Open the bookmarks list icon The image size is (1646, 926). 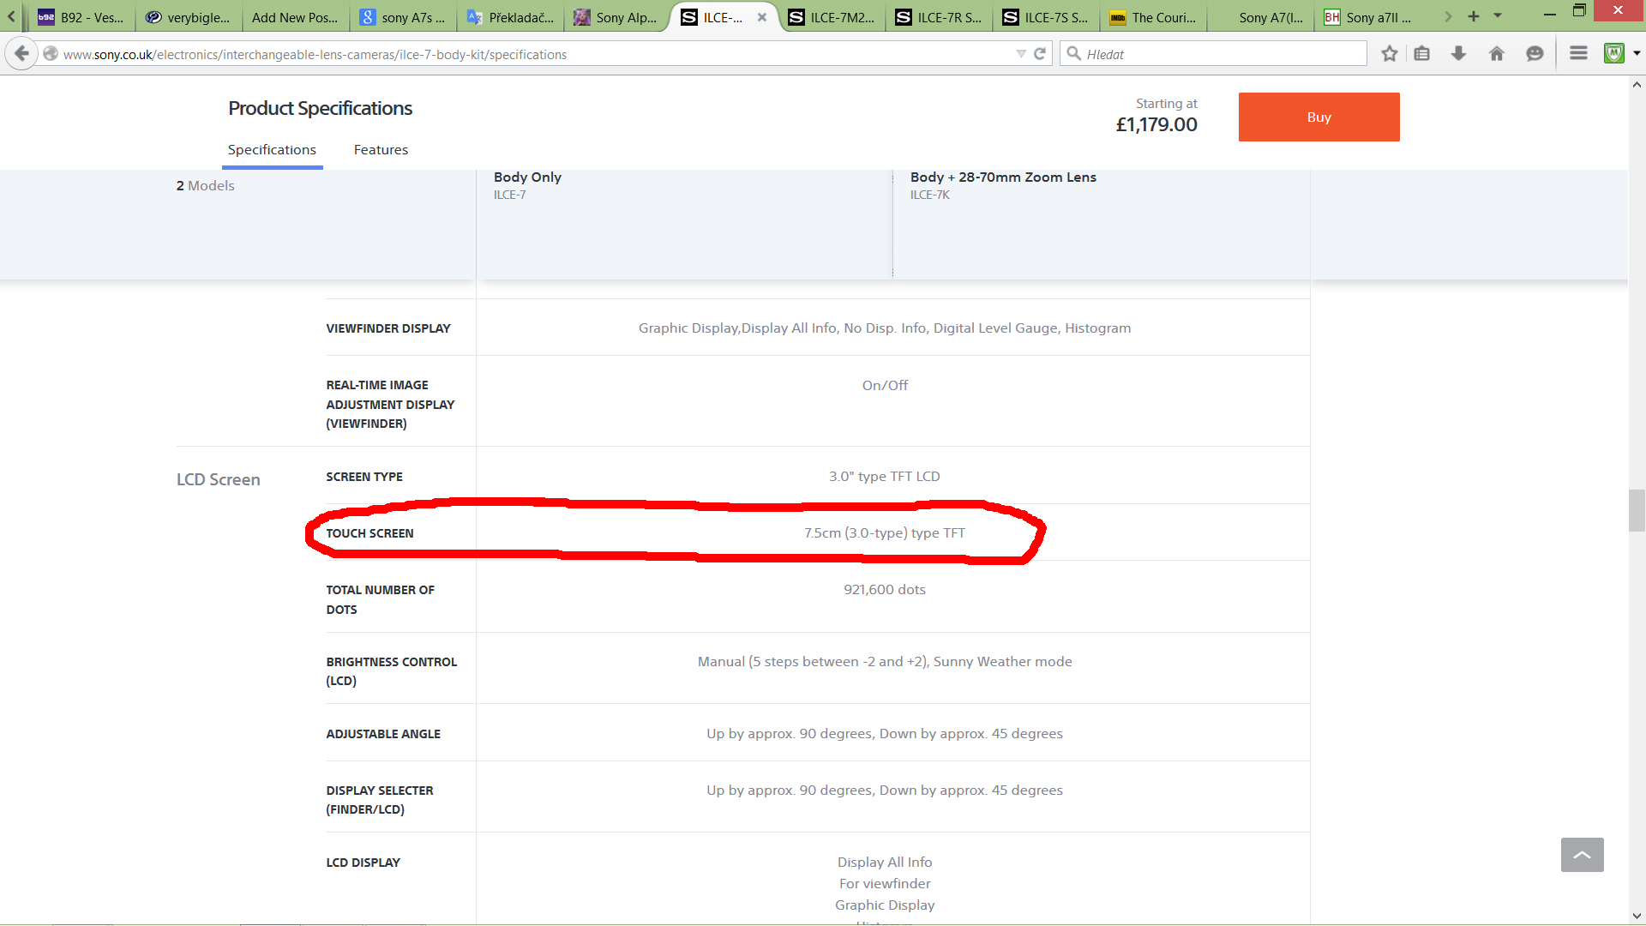(x=1422, y=54)
